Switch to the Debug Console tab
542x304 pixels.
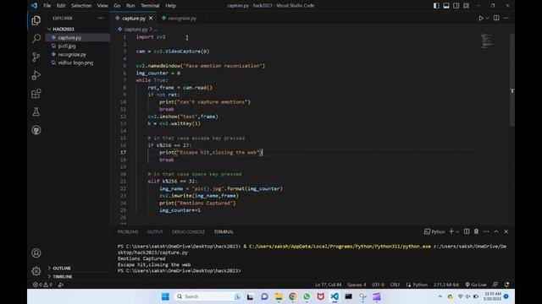click(x=188, y=231)
